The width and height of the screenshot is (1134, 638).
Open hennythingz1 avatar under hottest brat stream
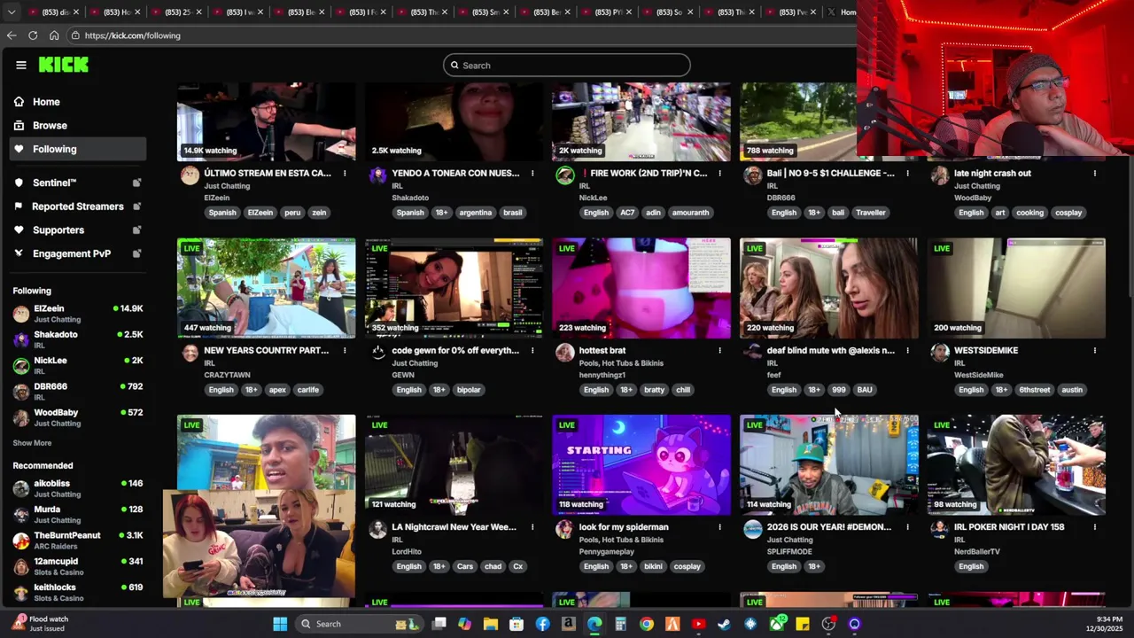click(565, 352)
